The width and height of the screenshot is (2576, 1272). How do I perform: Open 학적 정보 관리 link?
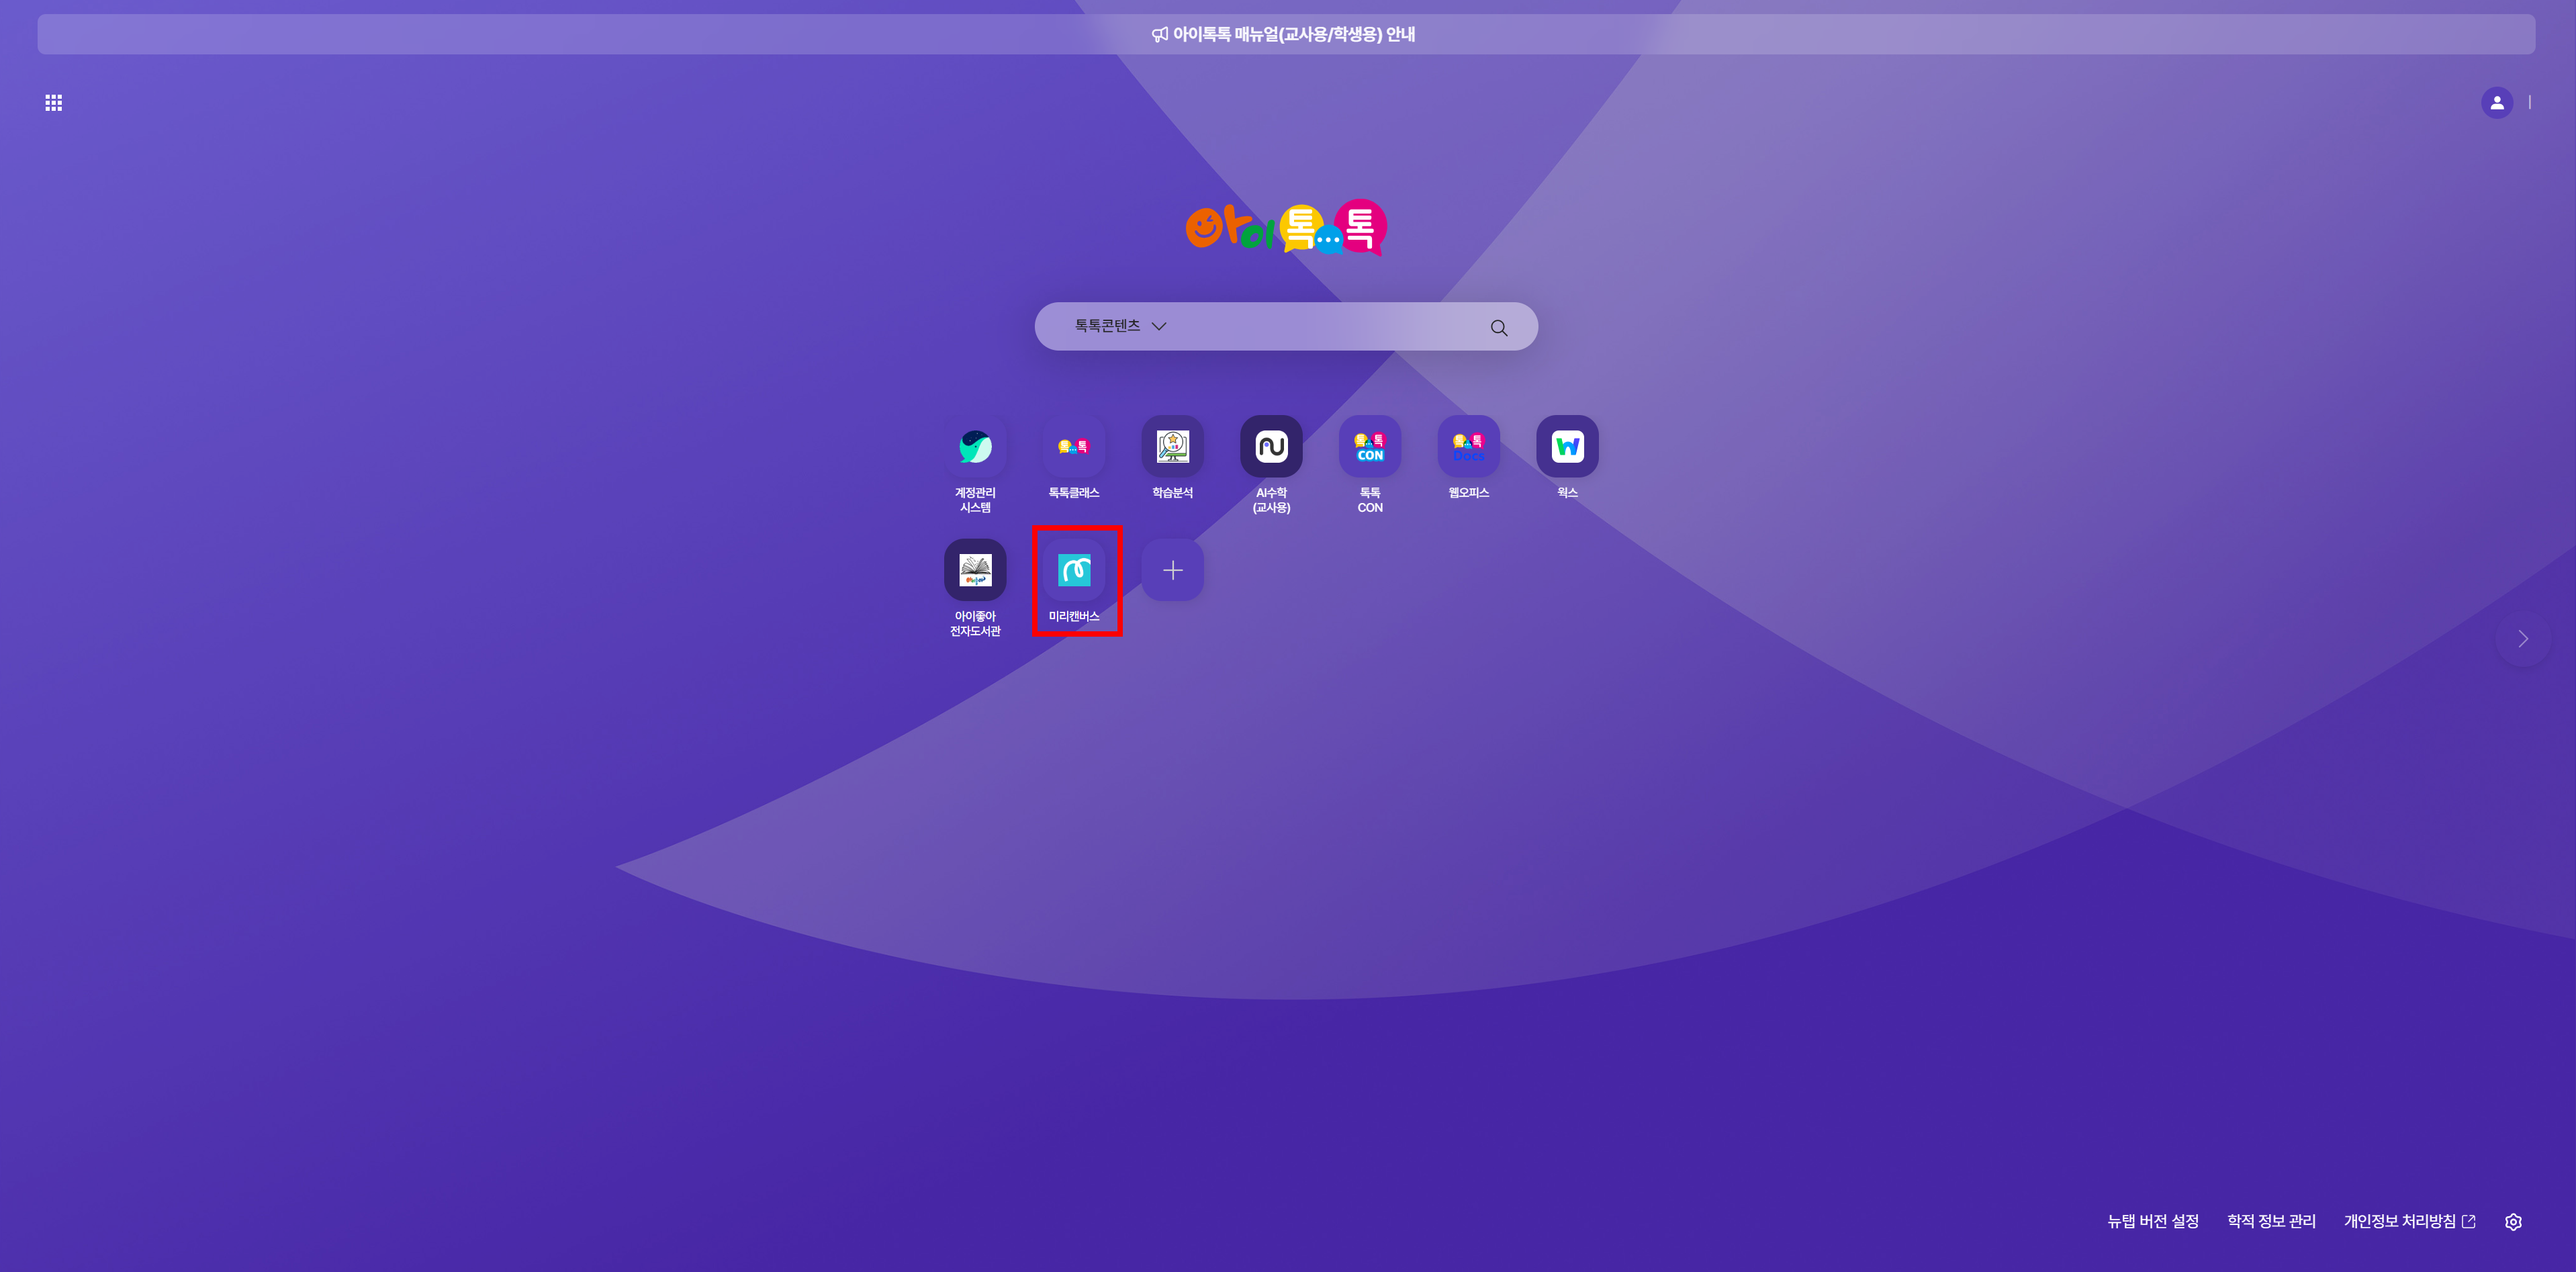tap(2271, 1221)
